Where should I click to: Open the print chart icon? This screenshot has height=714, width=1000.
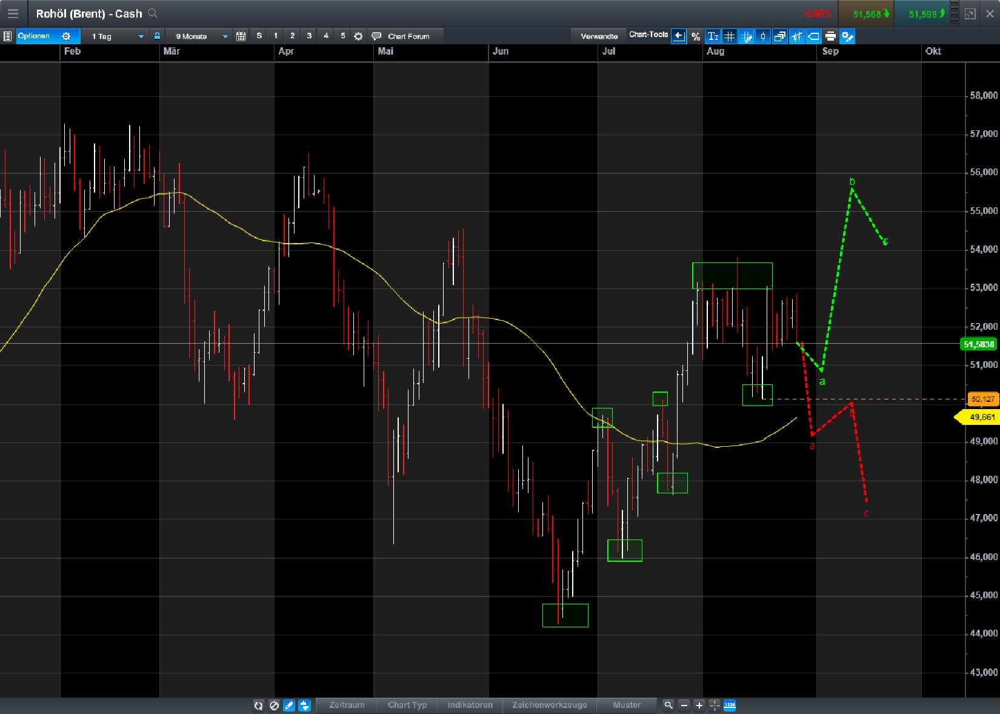(830, 36)
